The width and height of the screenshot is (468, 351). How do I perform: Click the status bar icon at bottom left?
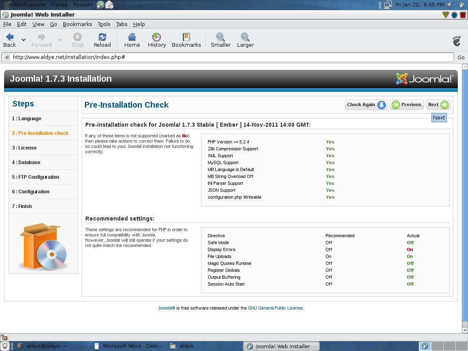[x=4, y=337]
